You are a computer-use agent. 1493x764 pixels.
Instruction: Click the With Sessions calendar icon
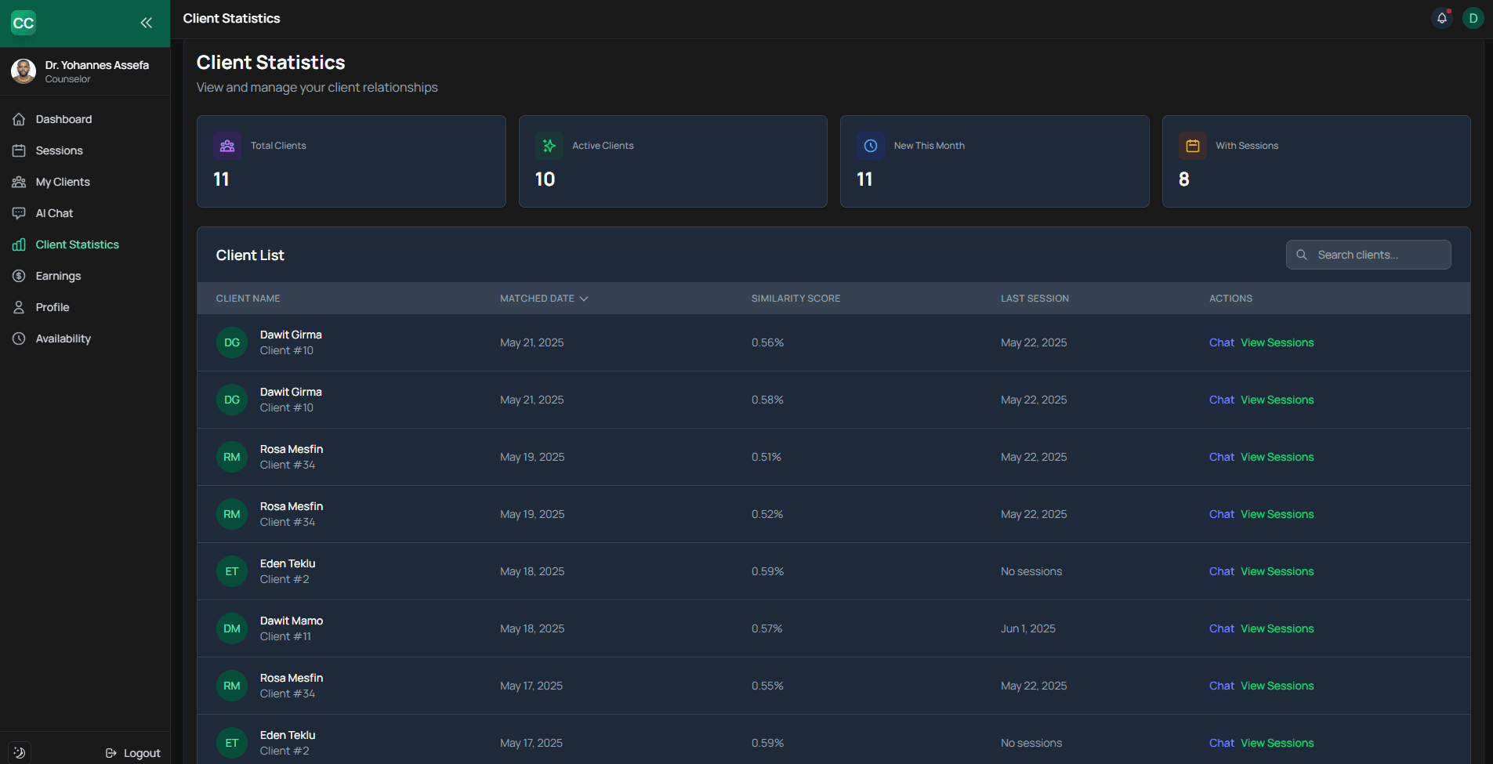(1191, 146)
